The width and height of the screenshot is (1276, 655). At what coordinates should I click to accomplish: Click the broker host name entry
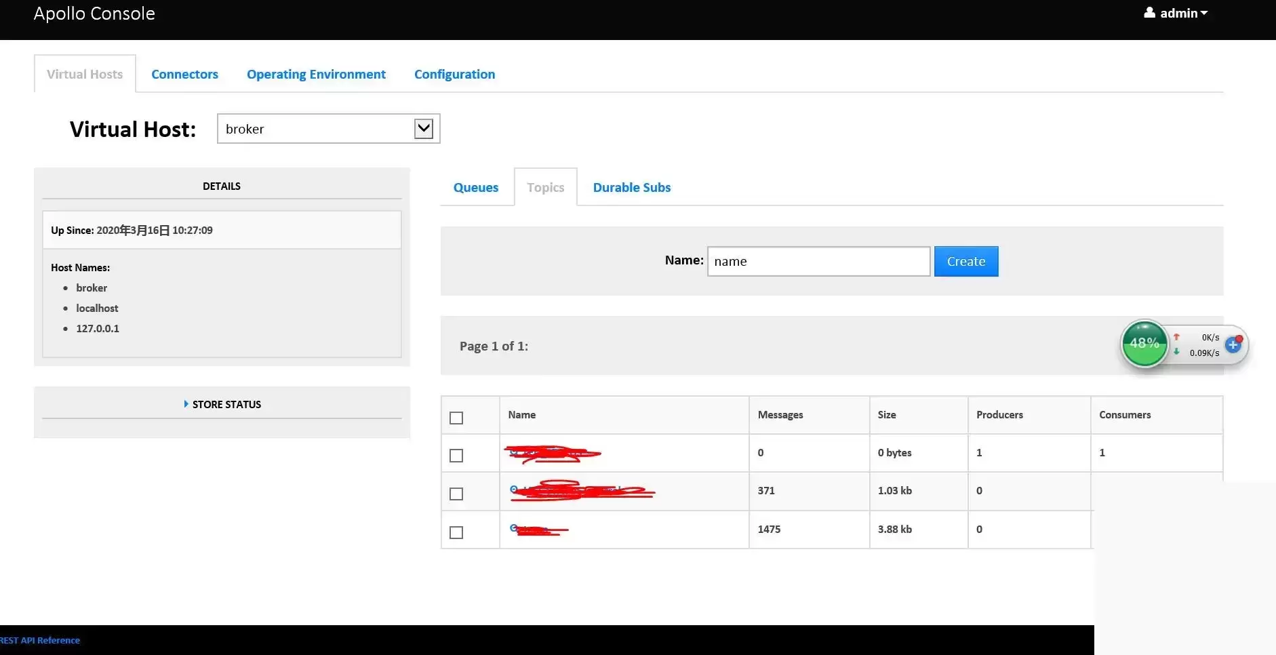coord(92,287)
